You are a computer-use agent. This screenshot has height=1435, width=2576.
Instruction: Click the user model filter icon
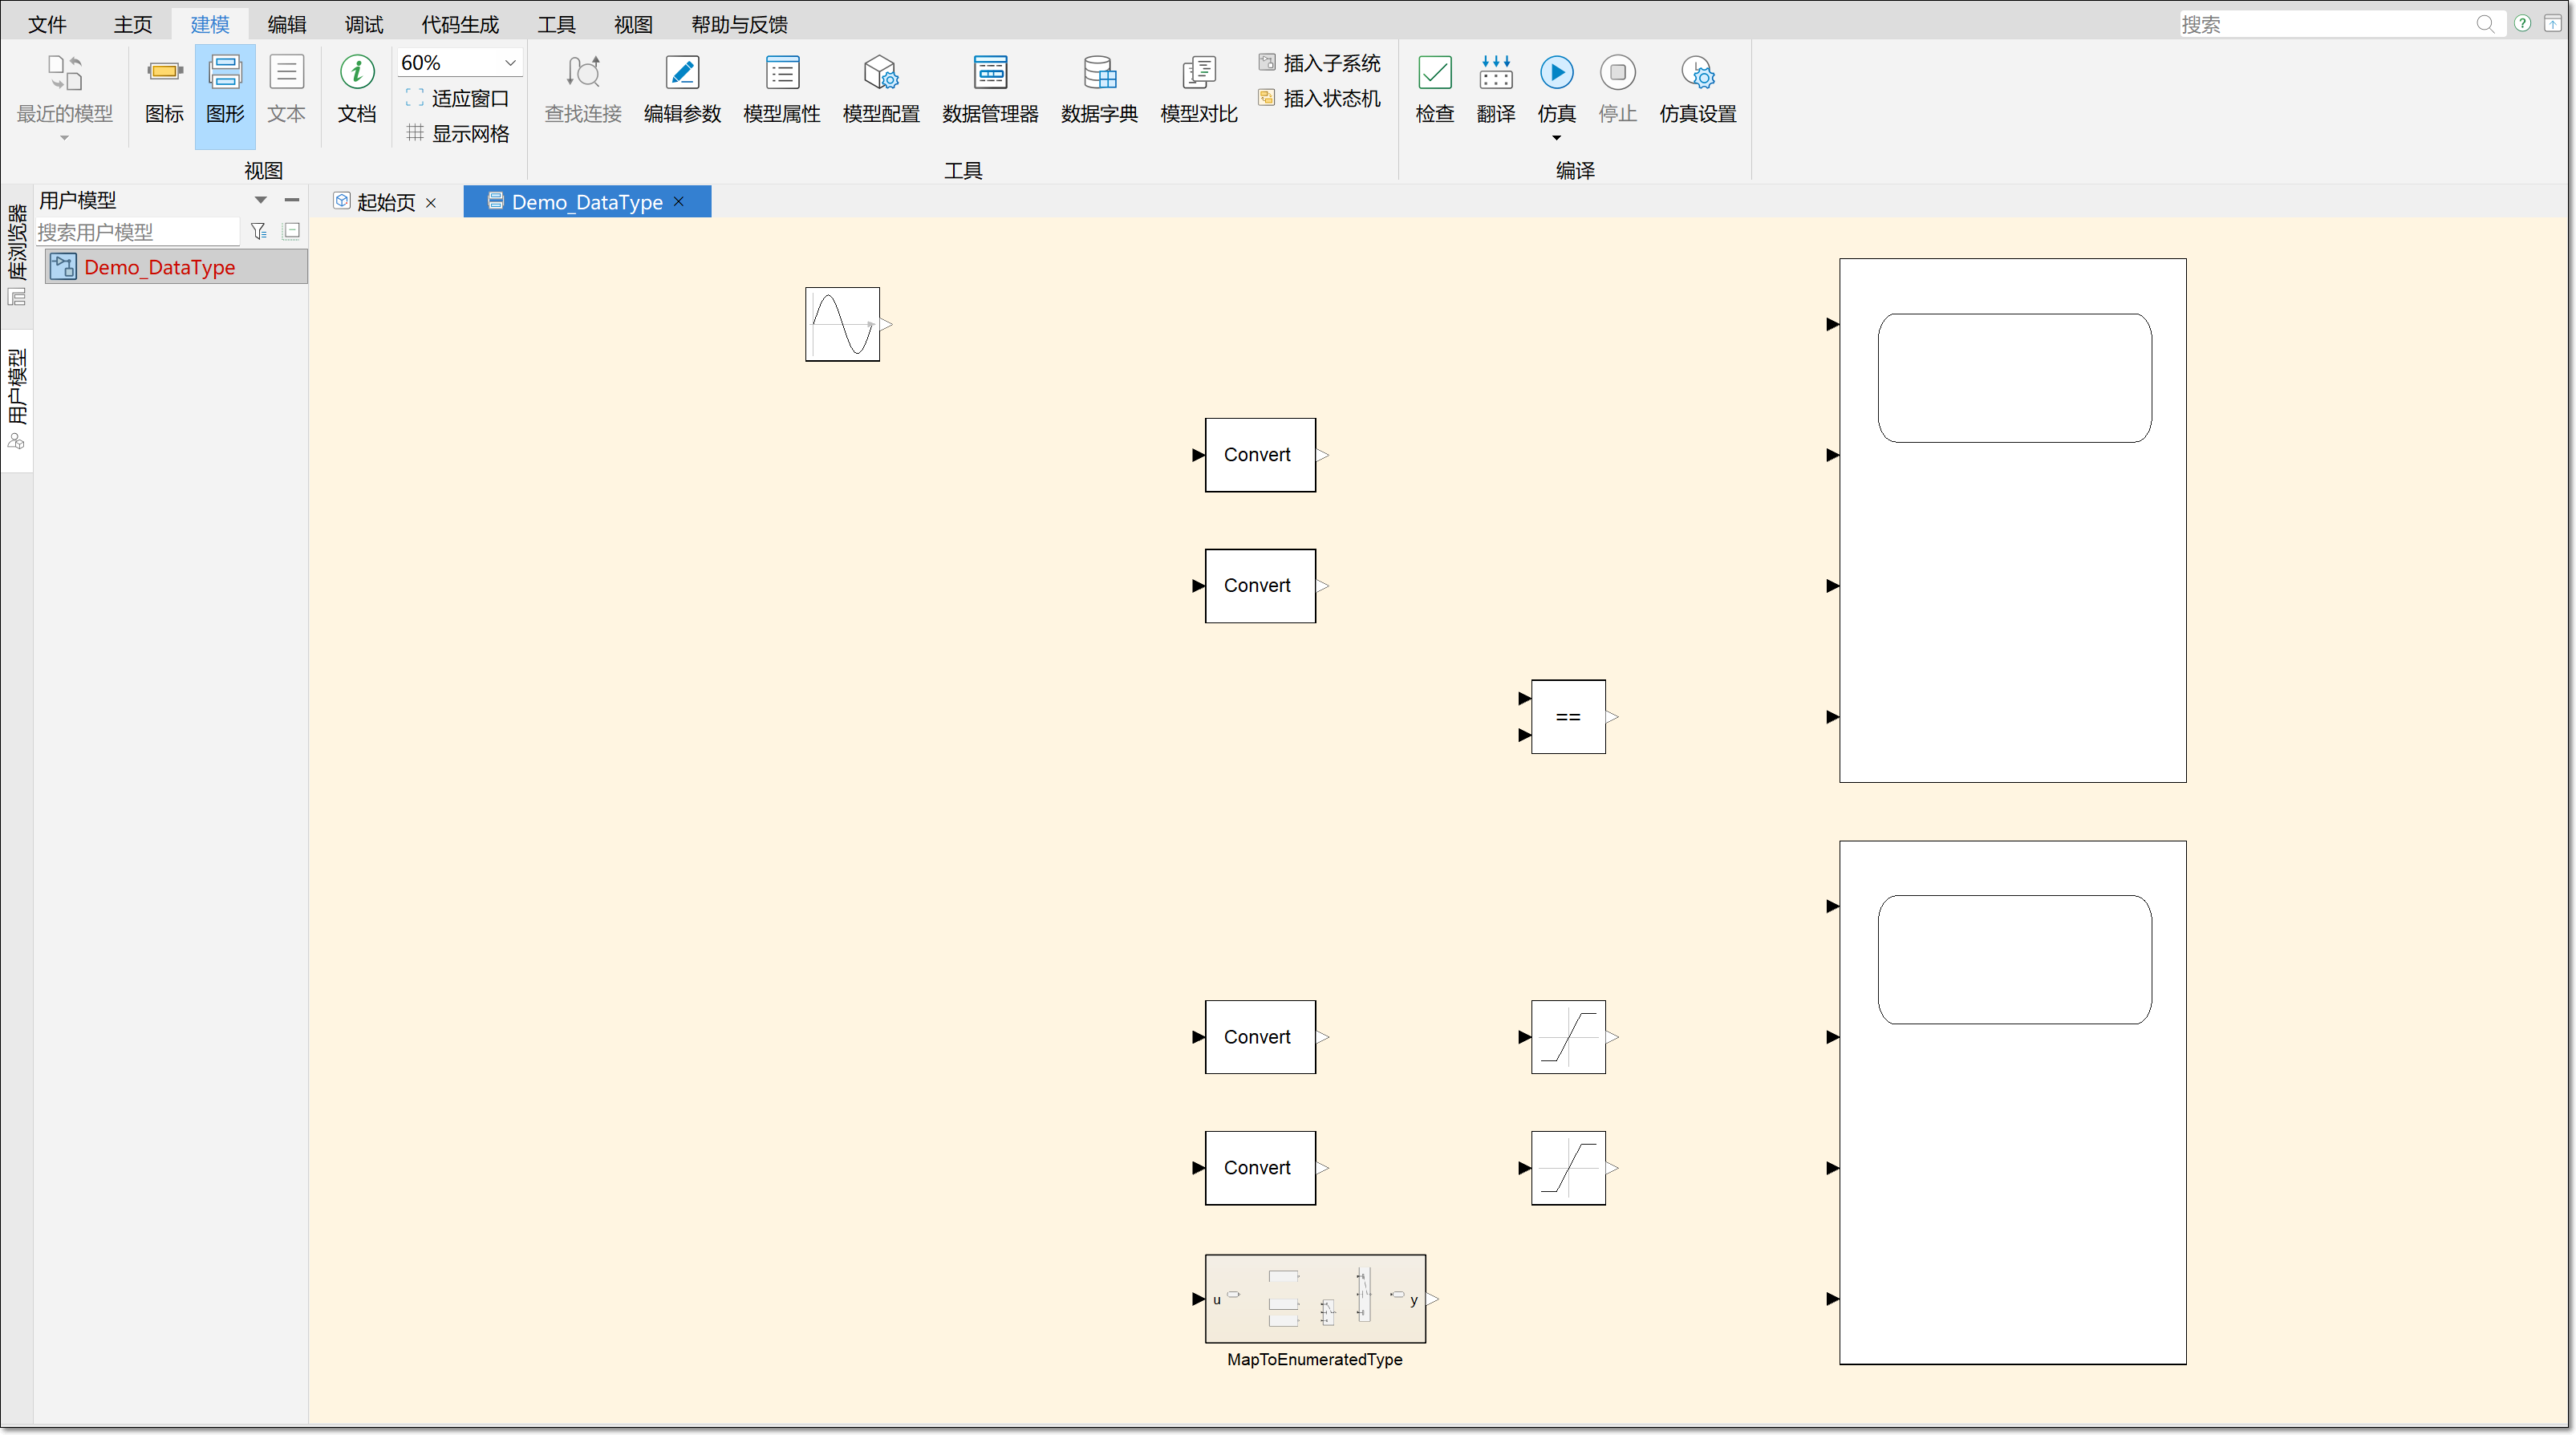(x=259, y=231)
